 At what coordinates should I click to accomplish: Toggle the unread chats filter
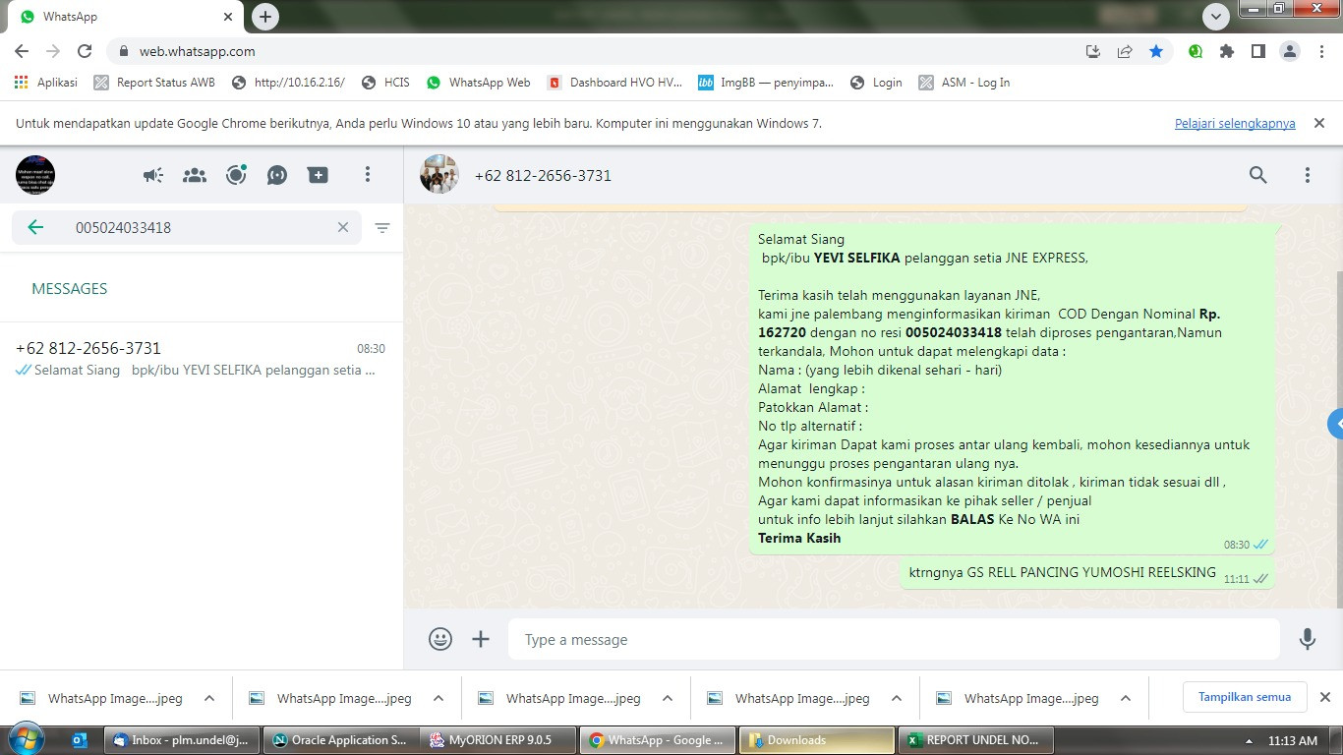tap(382, 227)
